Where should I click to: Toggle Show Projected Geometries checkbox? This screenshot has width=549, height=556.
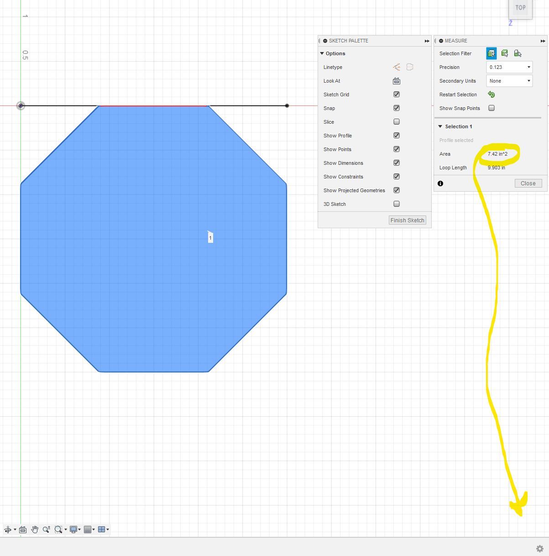397,190
